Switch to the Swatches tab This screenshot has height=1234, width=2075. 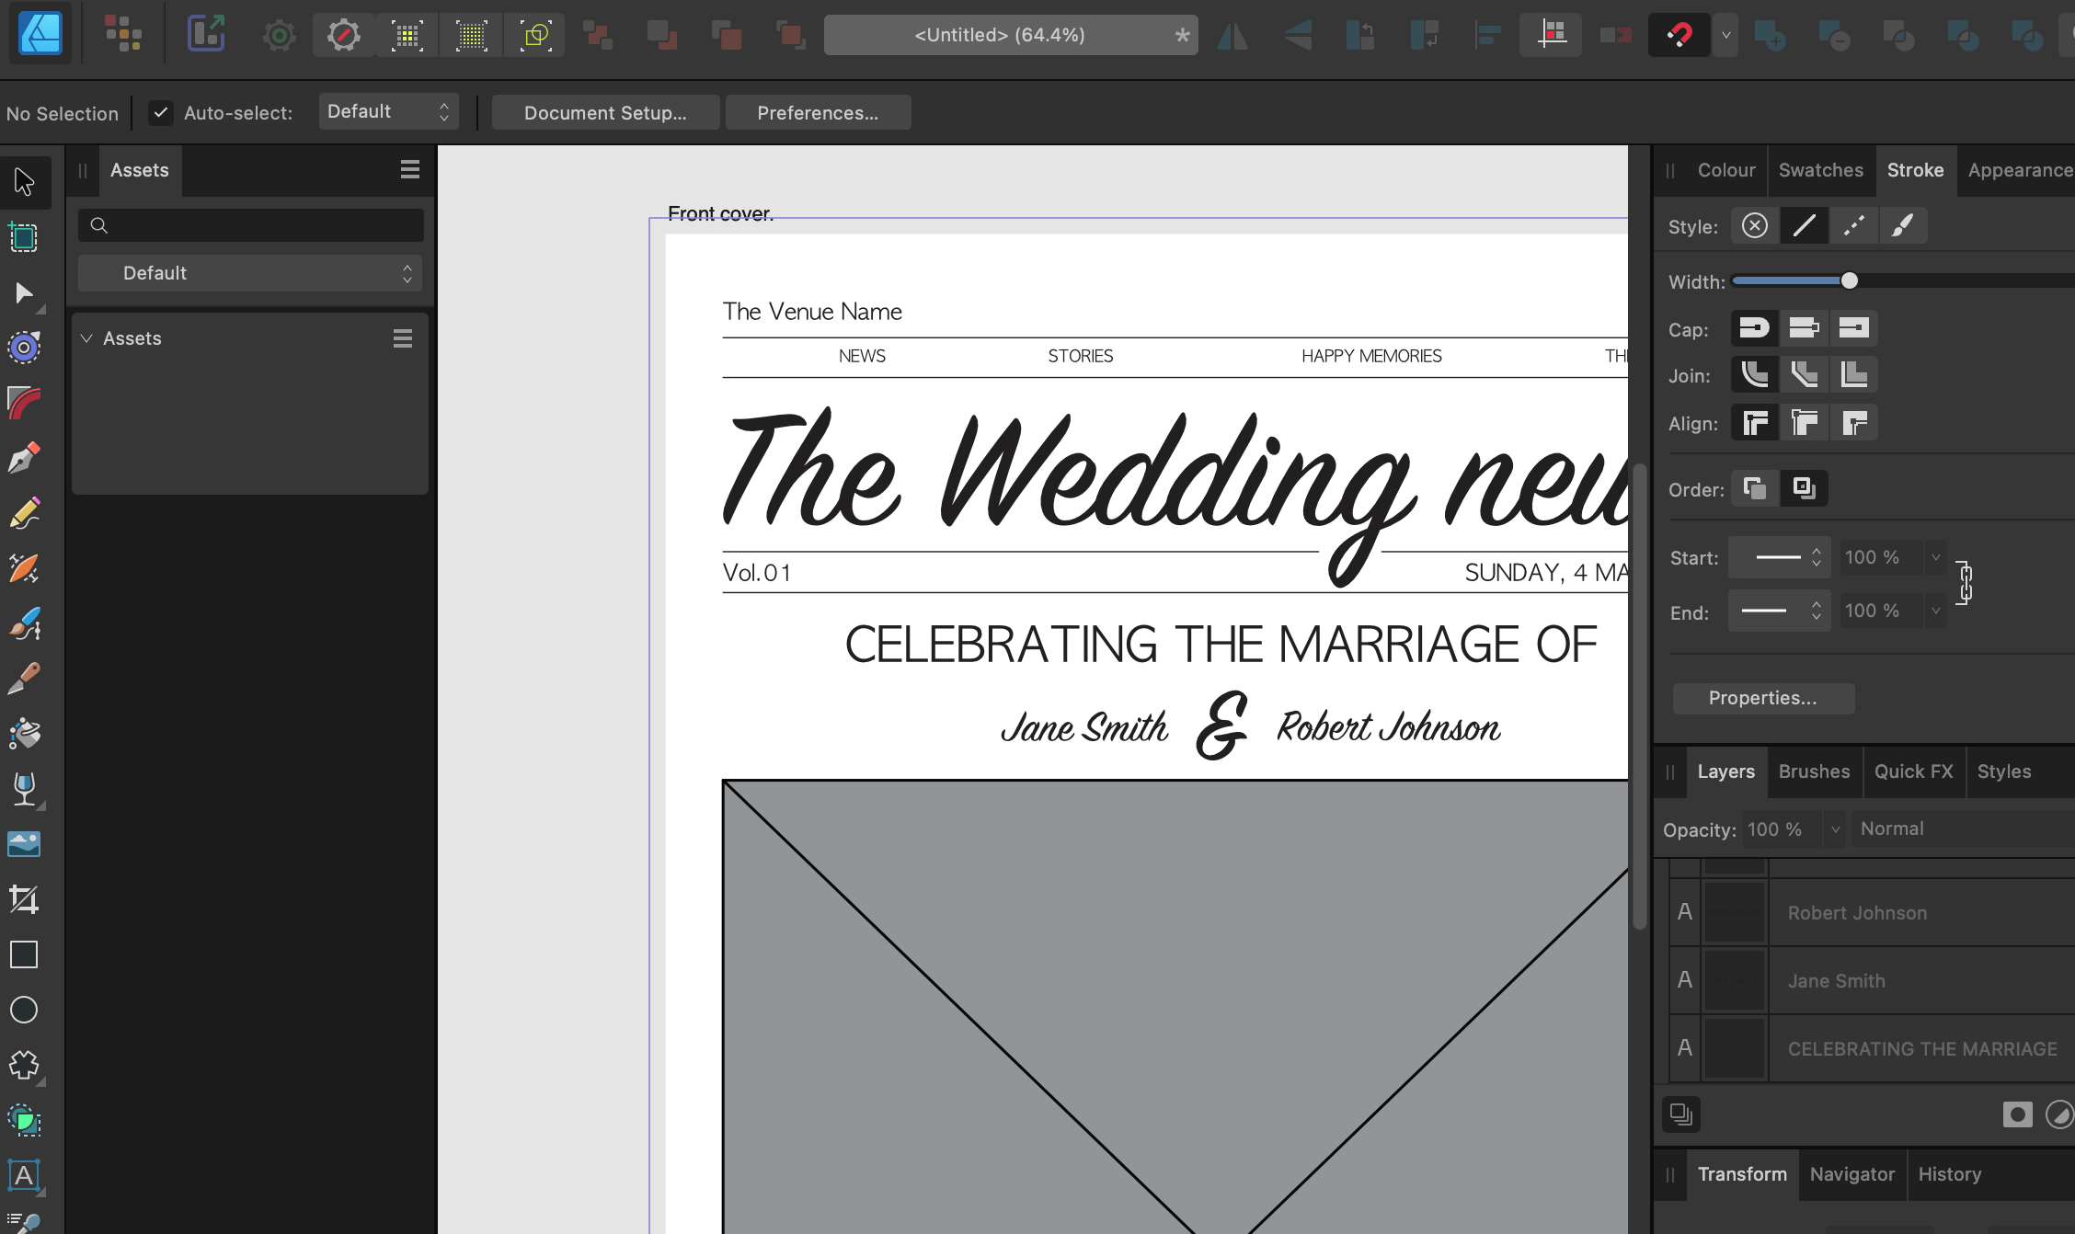tap(1820, 170)
